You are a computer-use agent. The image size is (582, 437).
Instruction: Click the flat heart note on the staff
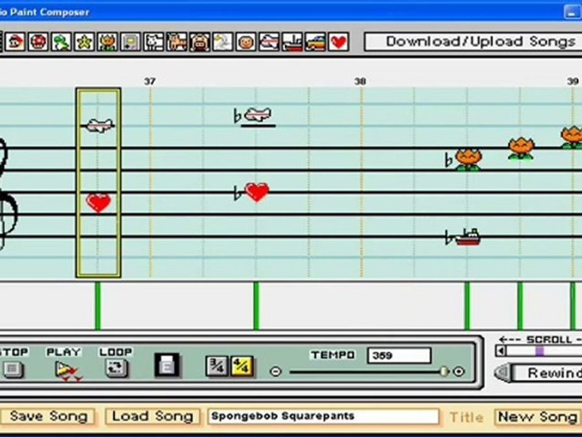click(x=257, y=192)
